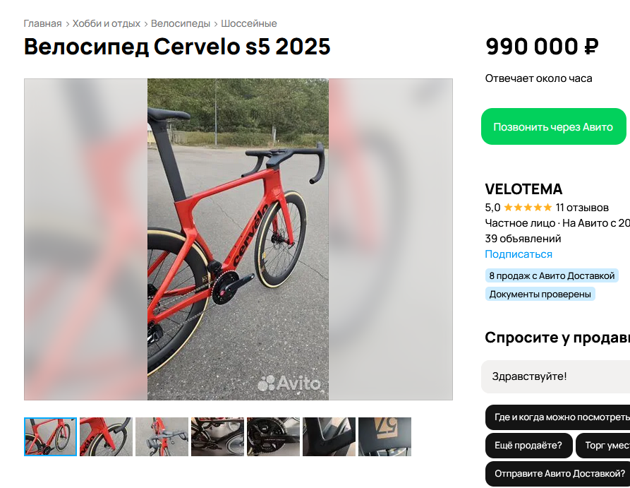Open the Велосипеды breadcrumb

tap(181, 23)
